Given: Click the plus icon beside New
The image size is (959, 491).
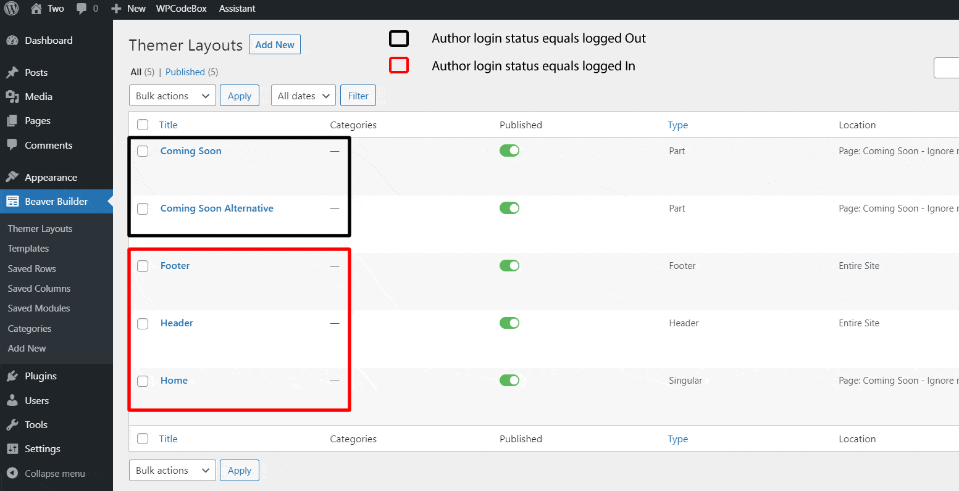Looking at the screenshot, I should point(116,9).
